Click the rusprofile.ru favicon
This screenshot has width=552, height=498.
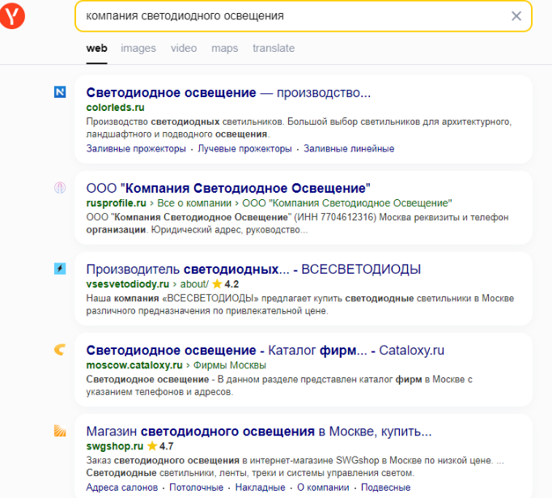click(60, 187)
